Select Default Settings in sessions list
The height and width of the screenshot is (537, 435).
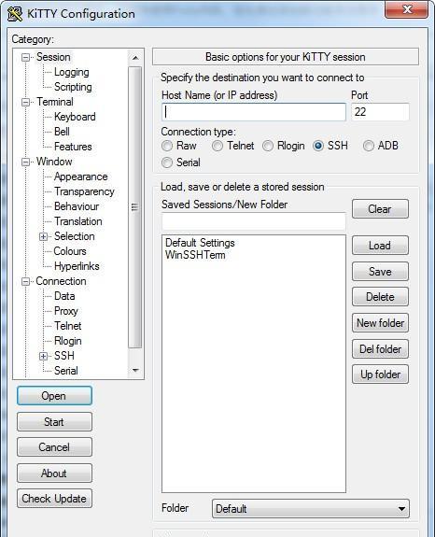pyautogui.click(x=200, y=243)
